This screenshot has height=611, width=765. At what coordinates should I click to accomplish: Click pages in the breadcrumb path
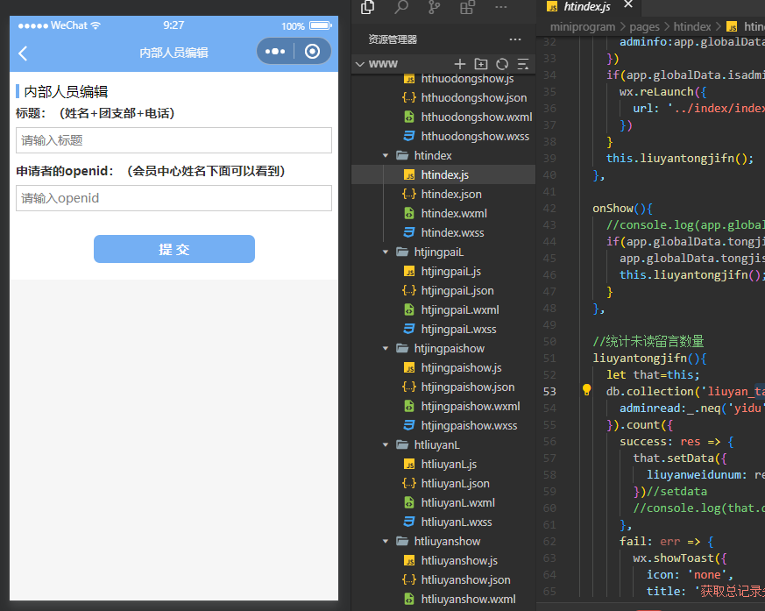pyautogui.click(x=644, y=27)
